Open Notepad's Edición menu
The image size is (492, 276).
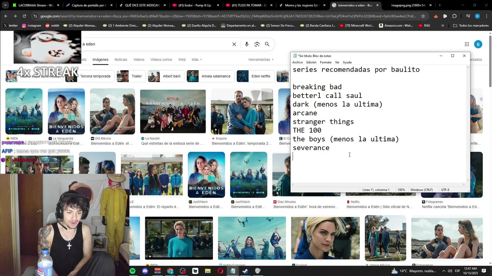[311, 62]
